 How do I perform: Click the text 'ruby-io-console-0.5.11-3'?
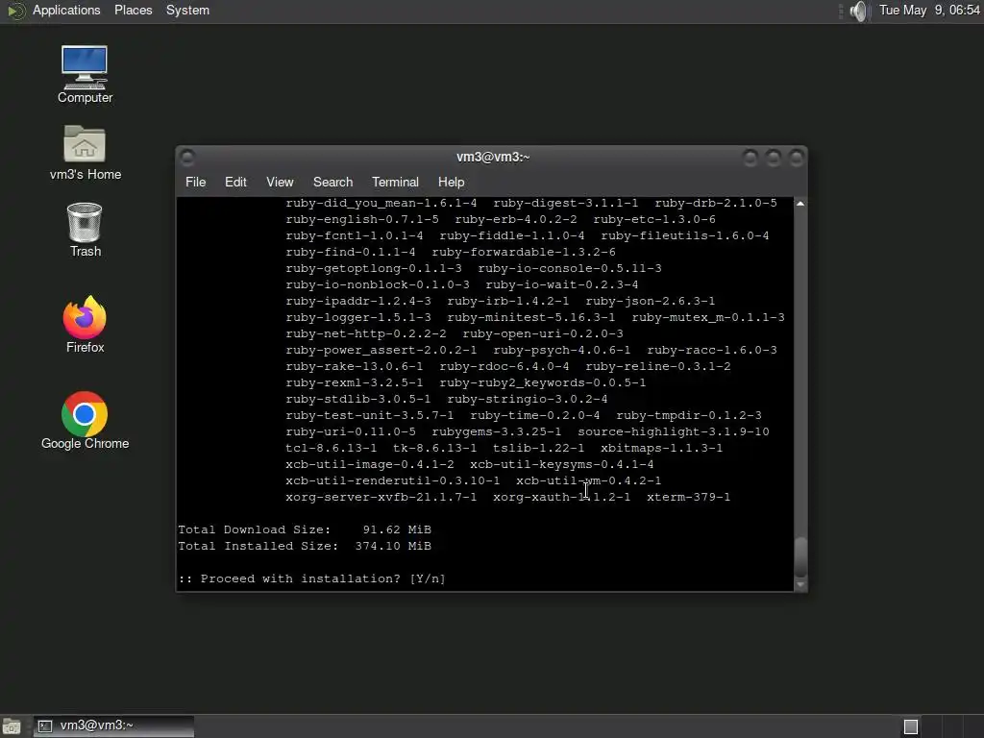pyautogui.click(x=569, y=269)
